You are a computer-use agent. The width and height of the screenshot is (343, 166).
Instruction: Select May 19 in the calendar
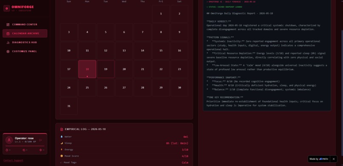click(106, 69)
